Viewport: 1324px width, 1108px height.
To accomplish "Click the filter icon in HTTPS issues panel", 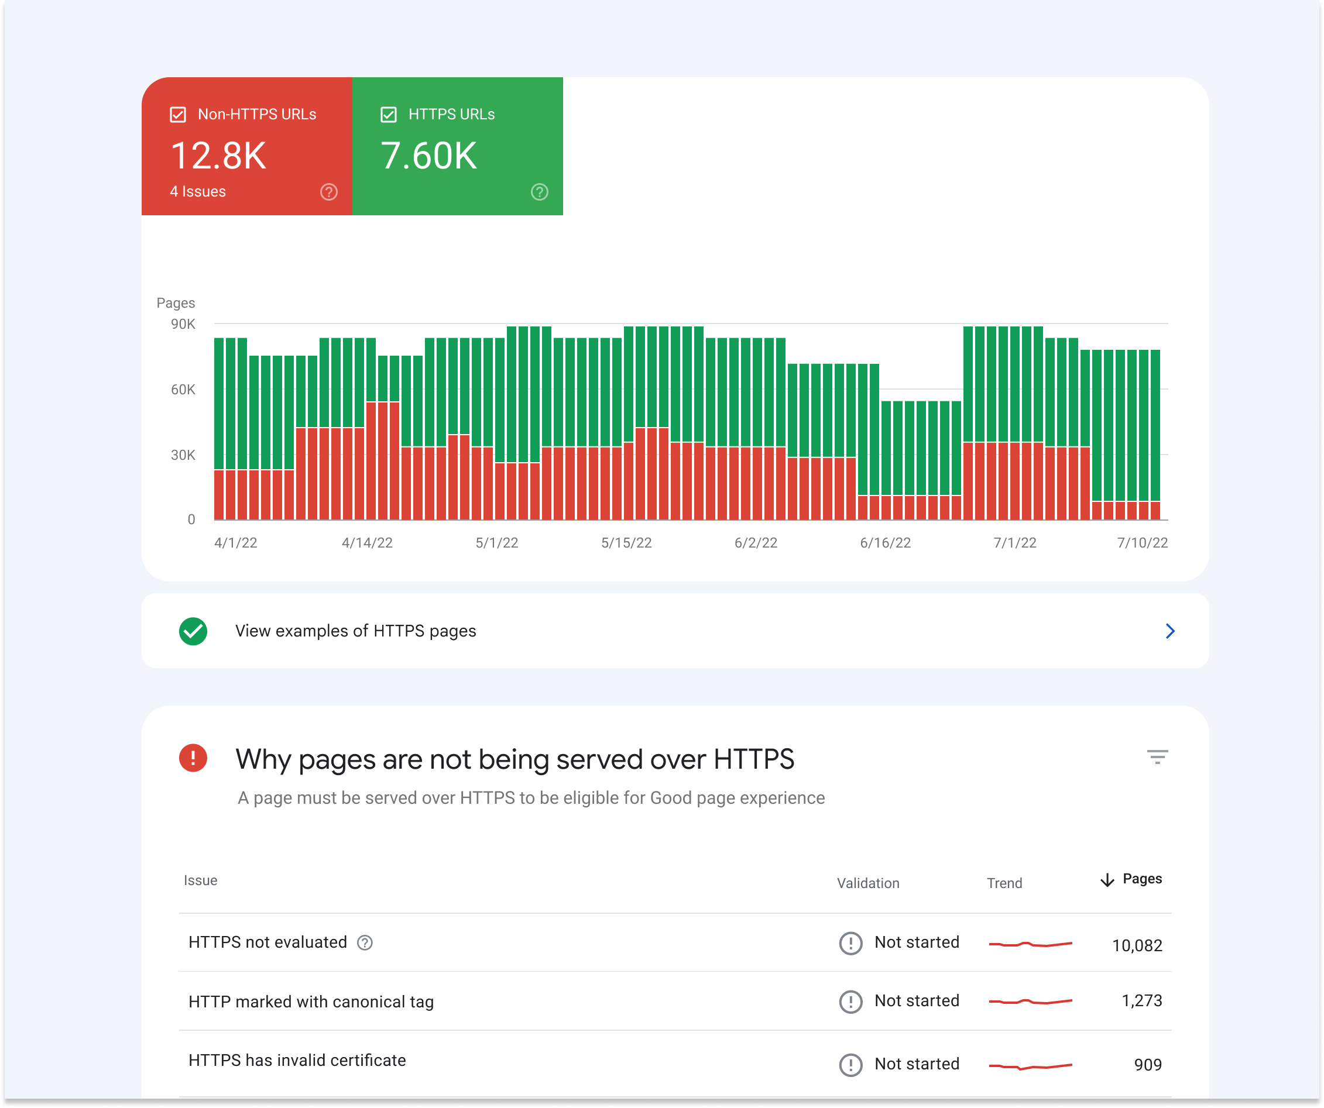I will (x=1157, y=756).
